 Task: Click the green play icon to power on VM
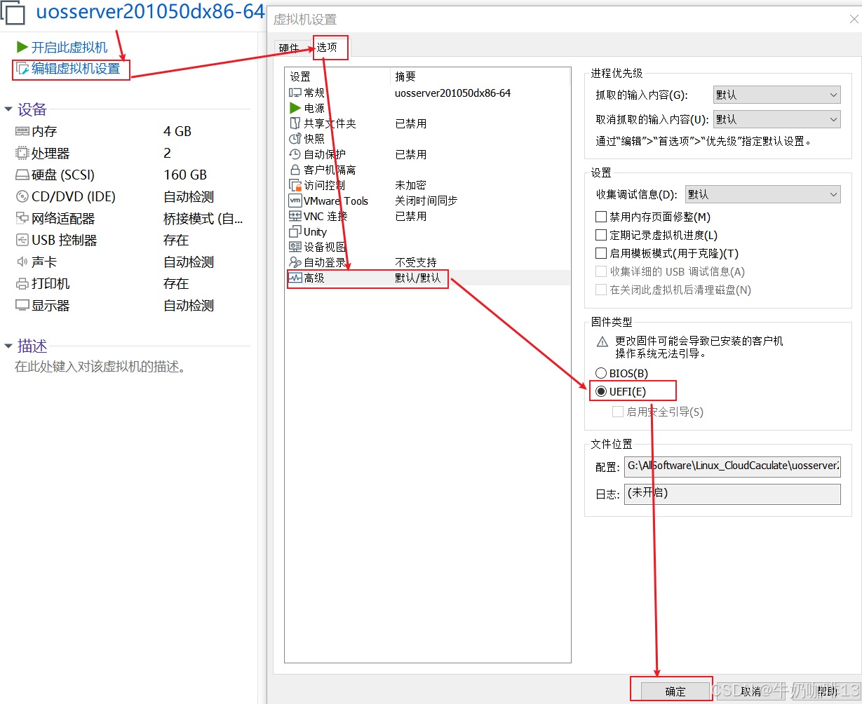[x=22, y=47]
